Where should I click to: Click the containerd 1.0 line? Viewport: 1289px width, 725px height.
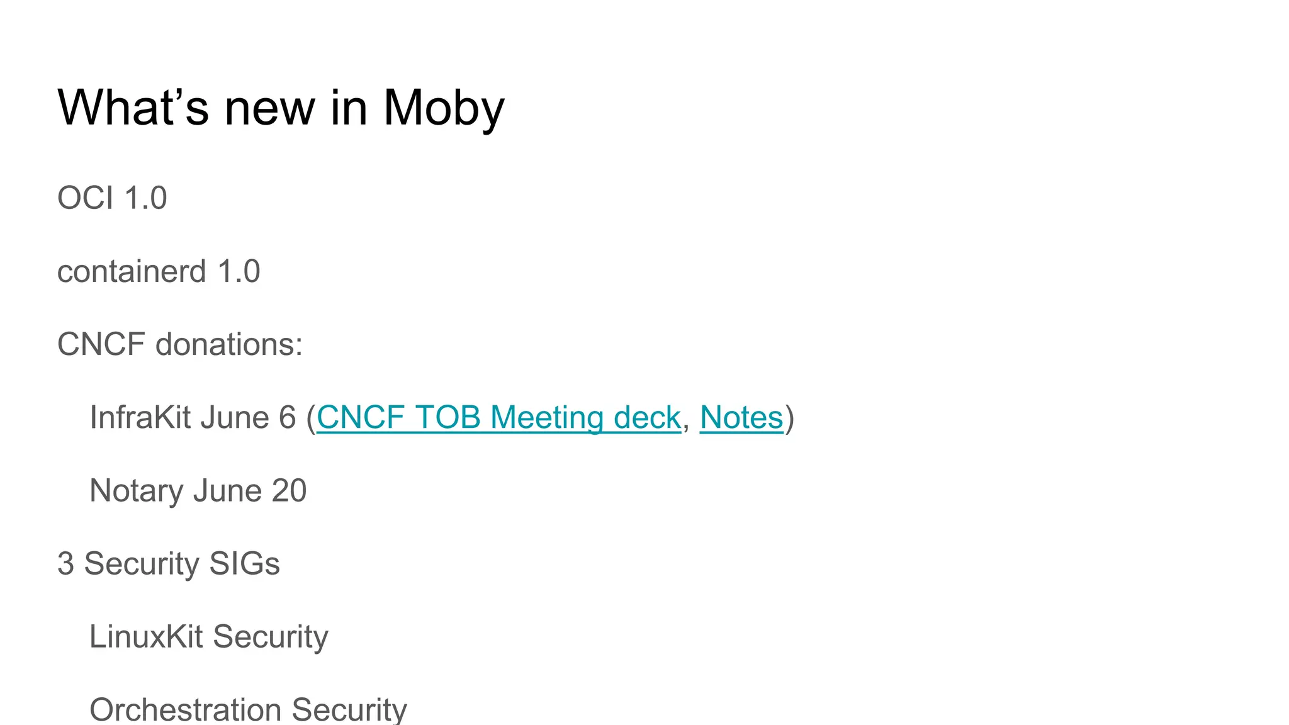159,271
